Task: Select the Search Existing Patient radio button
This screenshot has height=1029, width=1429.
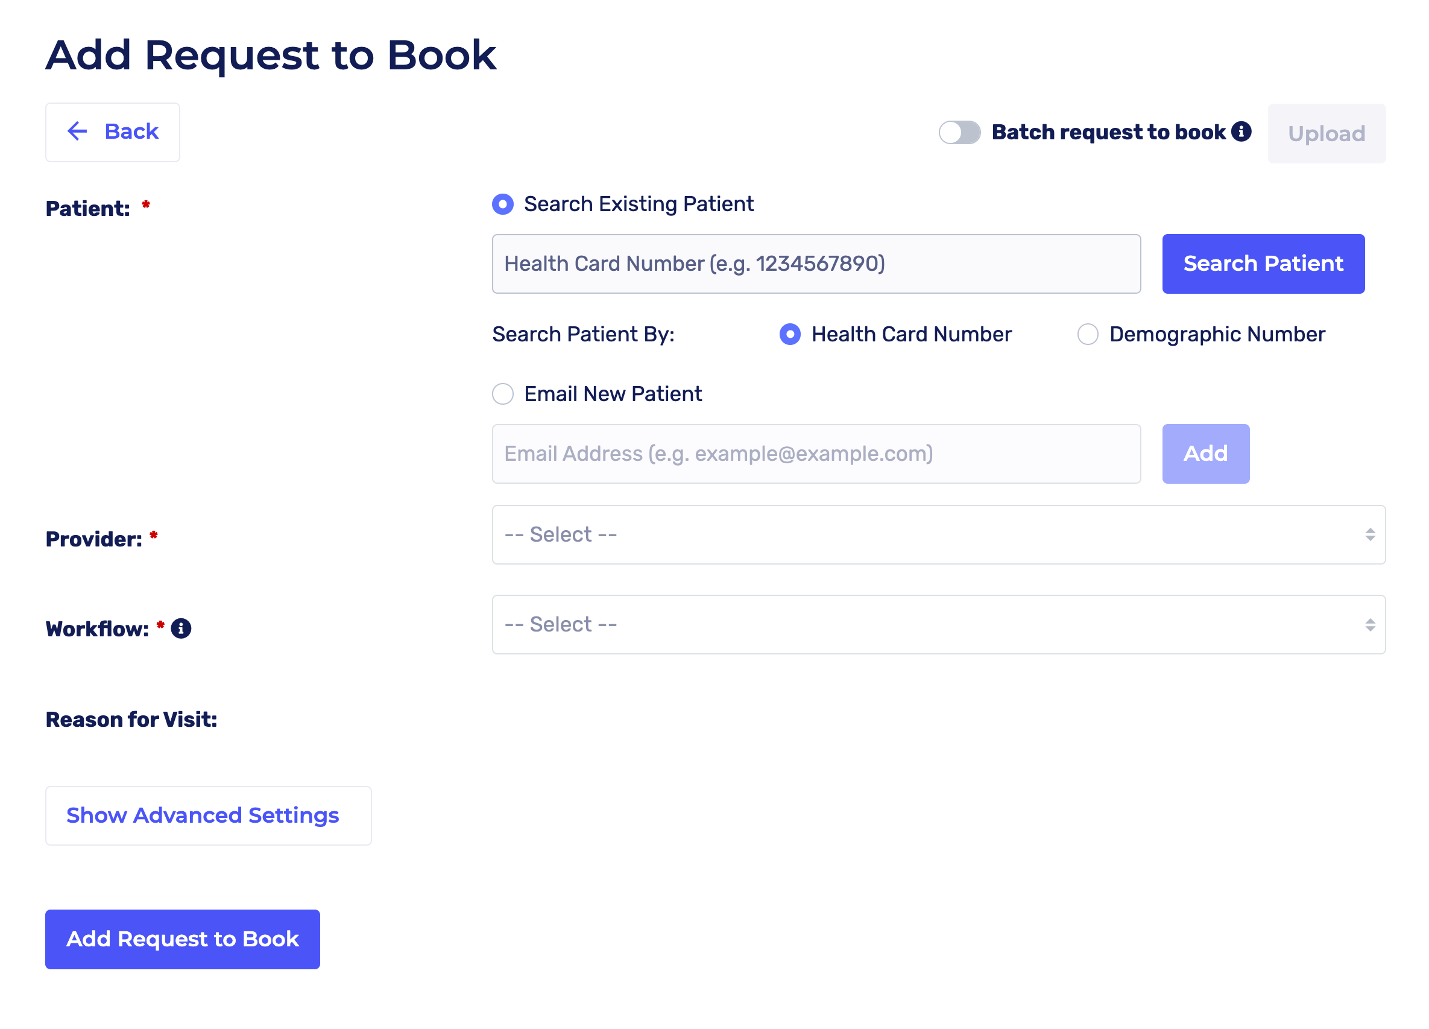Action: coord(503,204)
